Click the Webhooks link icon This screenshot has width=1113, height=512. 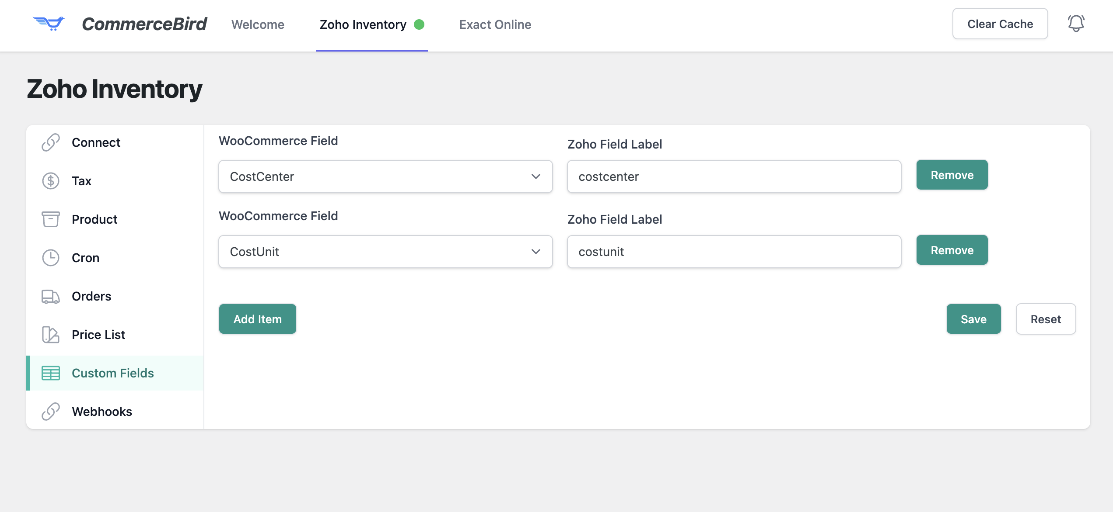(51, 412)
